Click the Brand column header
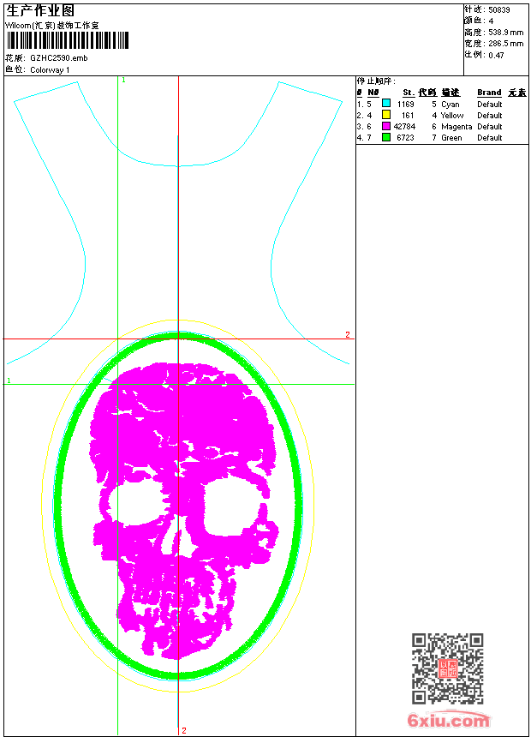 489,93
